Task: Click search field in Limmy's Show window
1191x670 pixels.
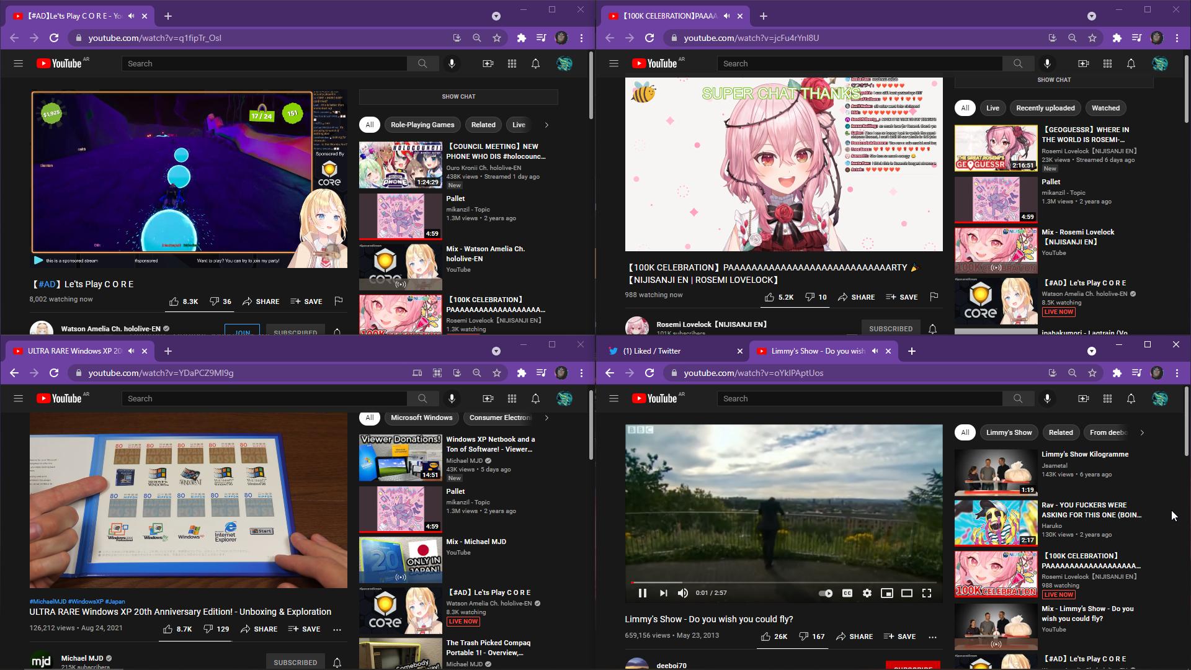Action: coord(860,398)
